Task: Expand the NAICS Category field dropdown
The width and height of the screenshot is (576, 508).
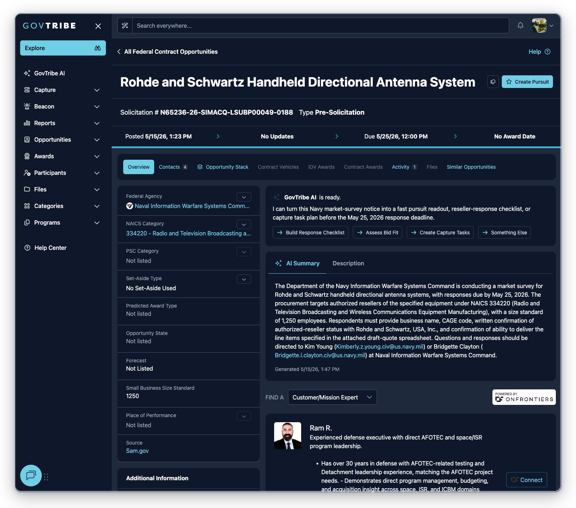Action: (244, 224)
